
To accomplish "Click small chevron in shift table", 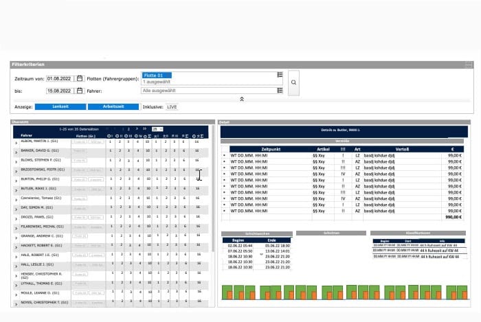I will 261,254.
